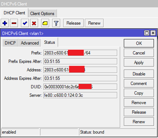Click the Server address field
The image size is (158, 138).
click(x=80, y=95)
